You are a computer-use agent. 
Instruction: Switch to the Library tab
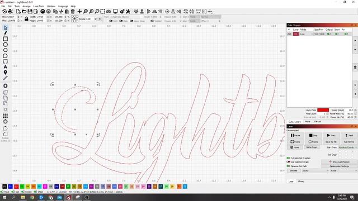pos(301,181)
